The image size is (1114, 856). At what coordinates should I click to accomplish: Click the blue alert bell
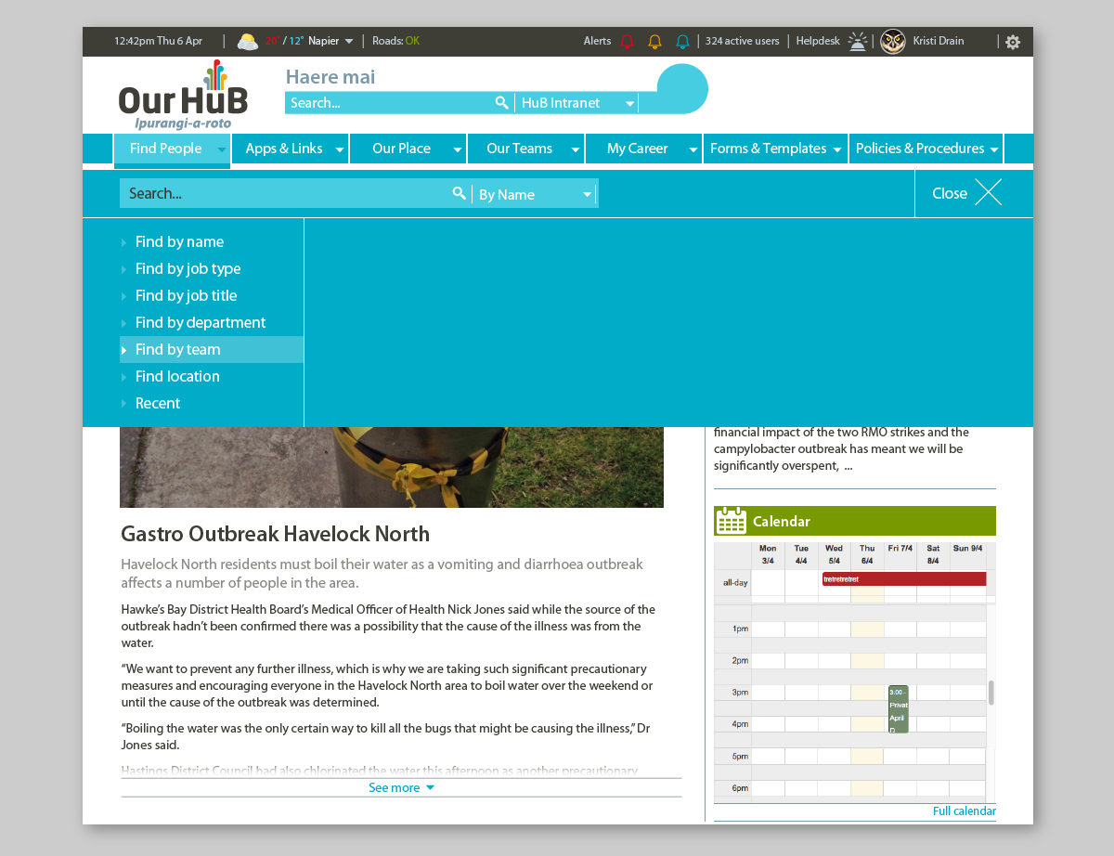pyautogui.click(x=682, y=41)
